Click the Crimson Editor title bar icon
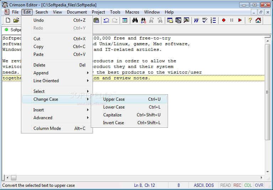 tap(5, 5)
